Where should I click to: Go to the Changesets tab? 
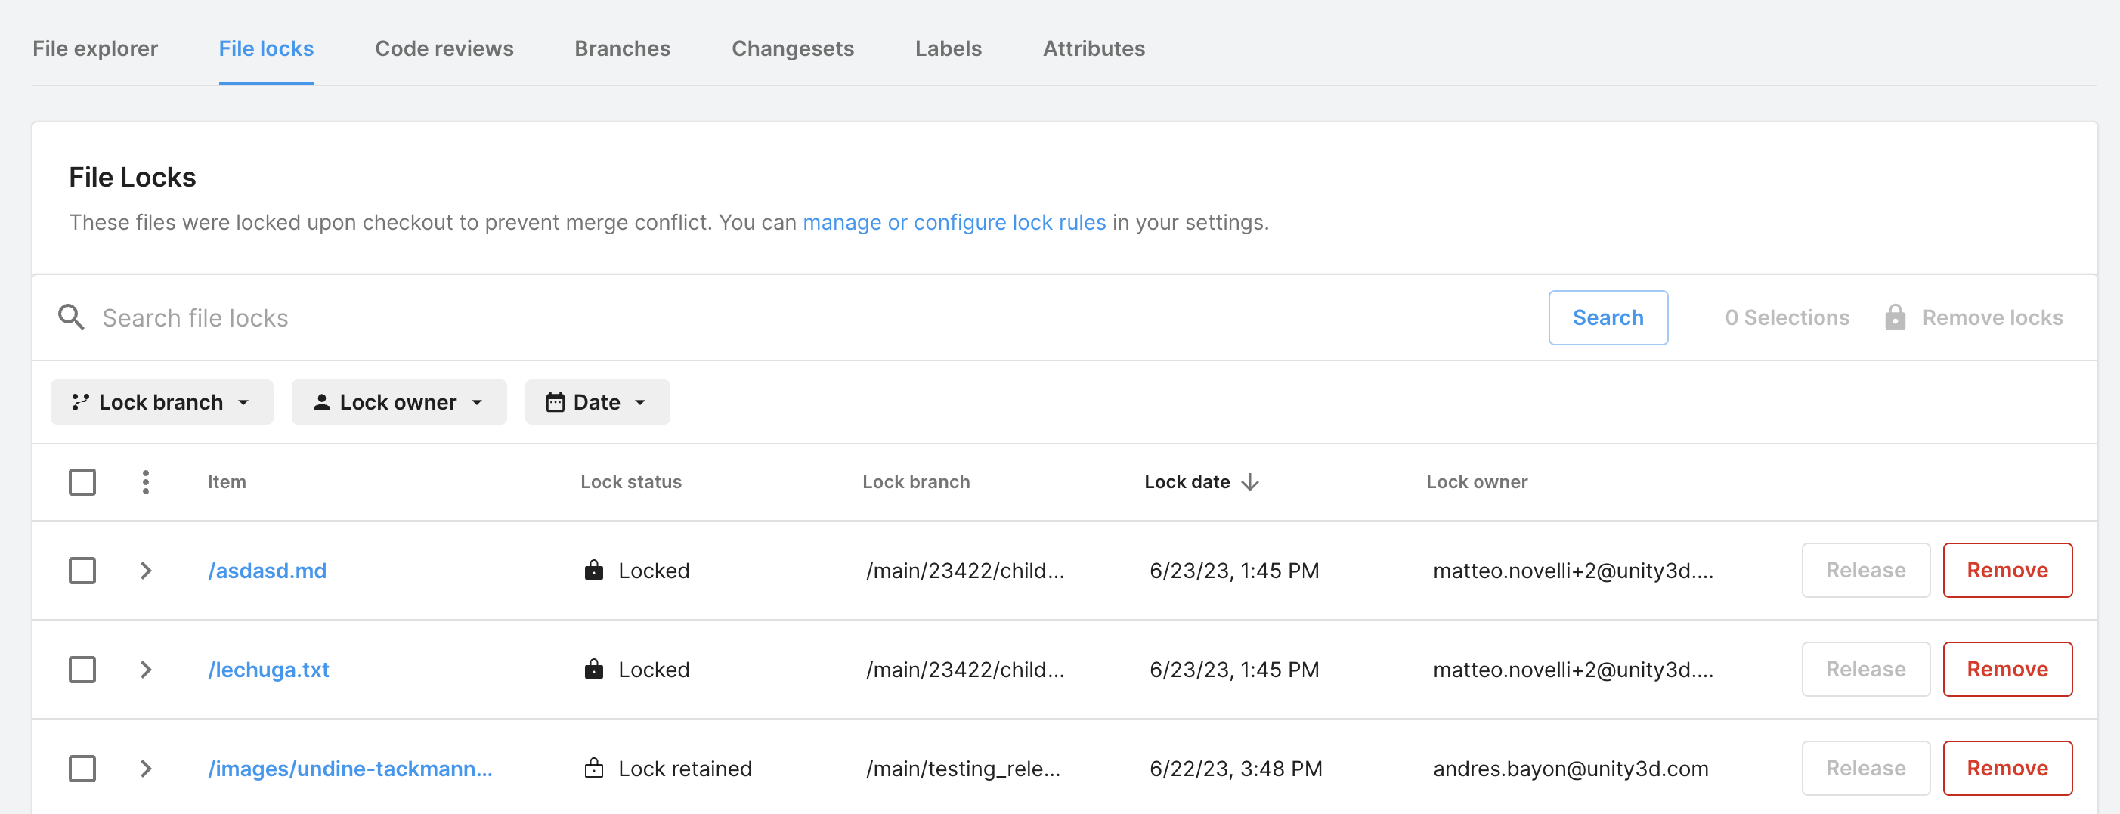pyautogui.click(x=792, y=48)
